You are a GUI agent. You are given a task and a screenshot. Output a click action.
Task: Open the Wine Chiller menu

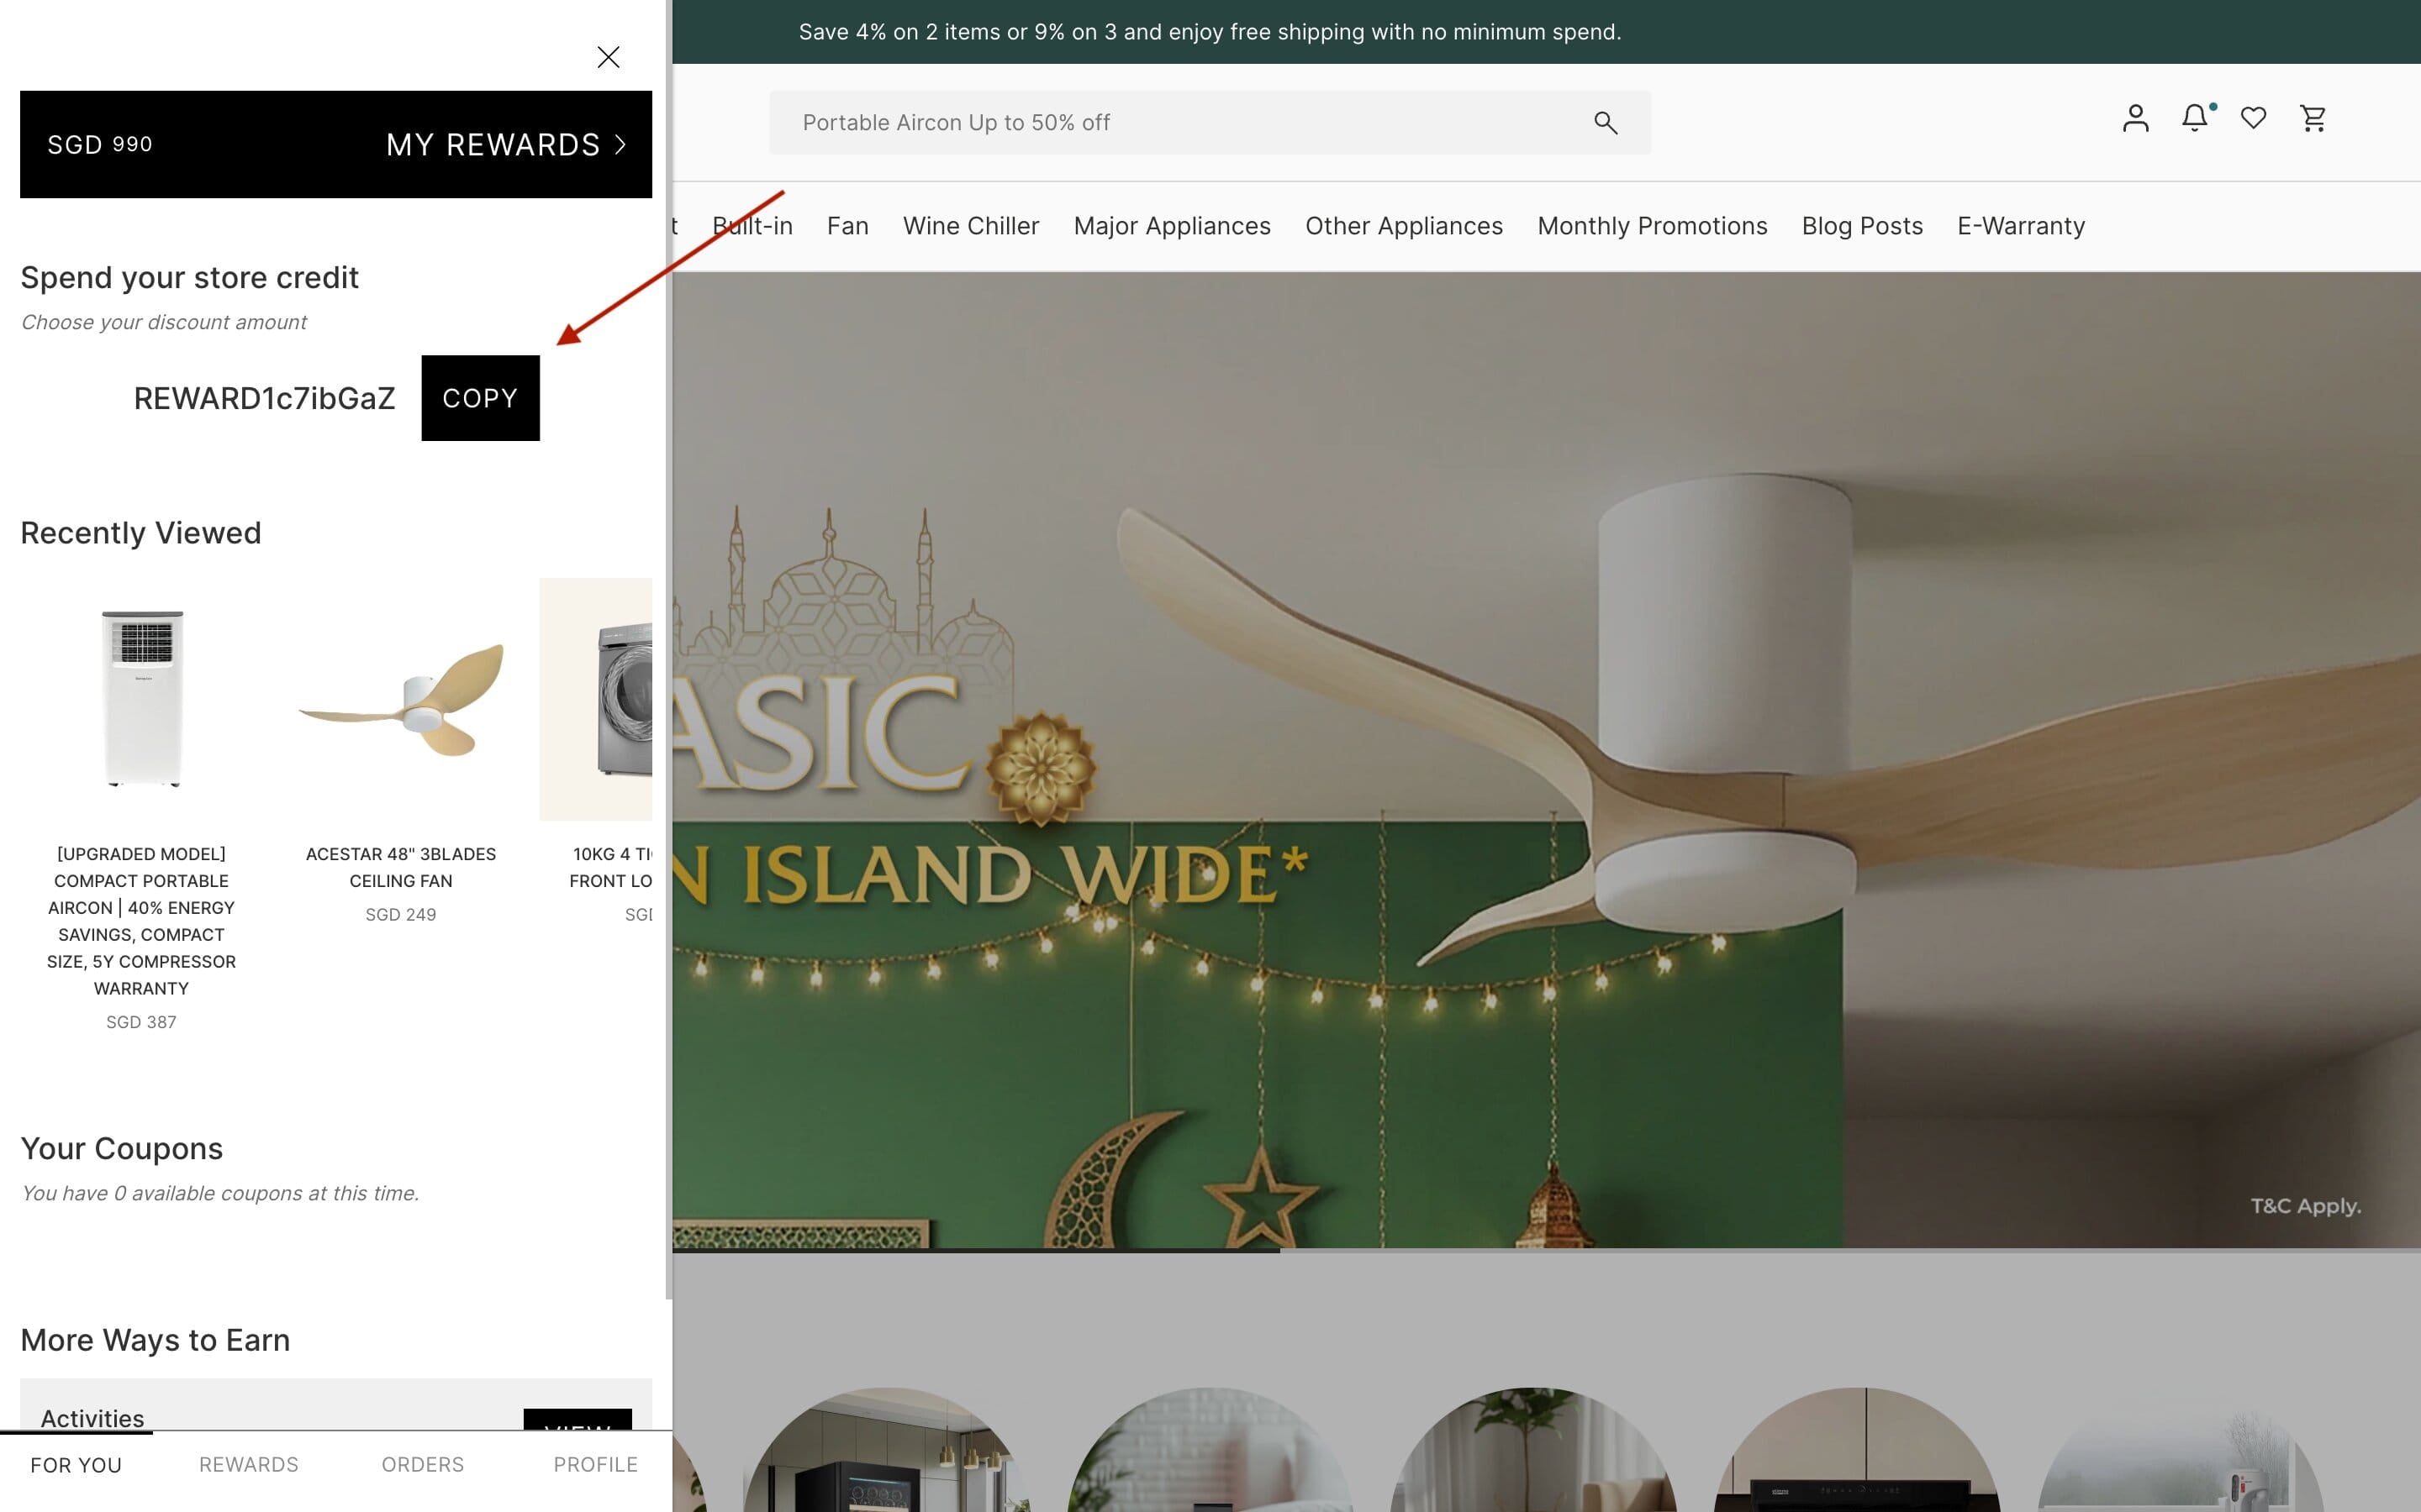970,226
